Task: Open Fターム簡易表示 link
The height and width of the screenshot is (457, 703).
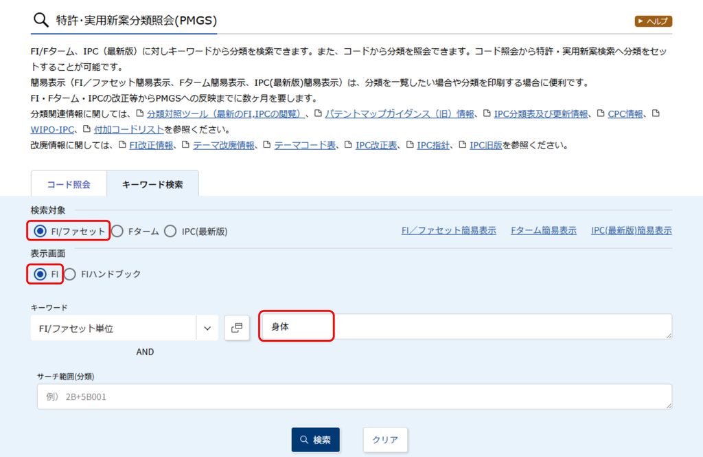Action: 544,230
